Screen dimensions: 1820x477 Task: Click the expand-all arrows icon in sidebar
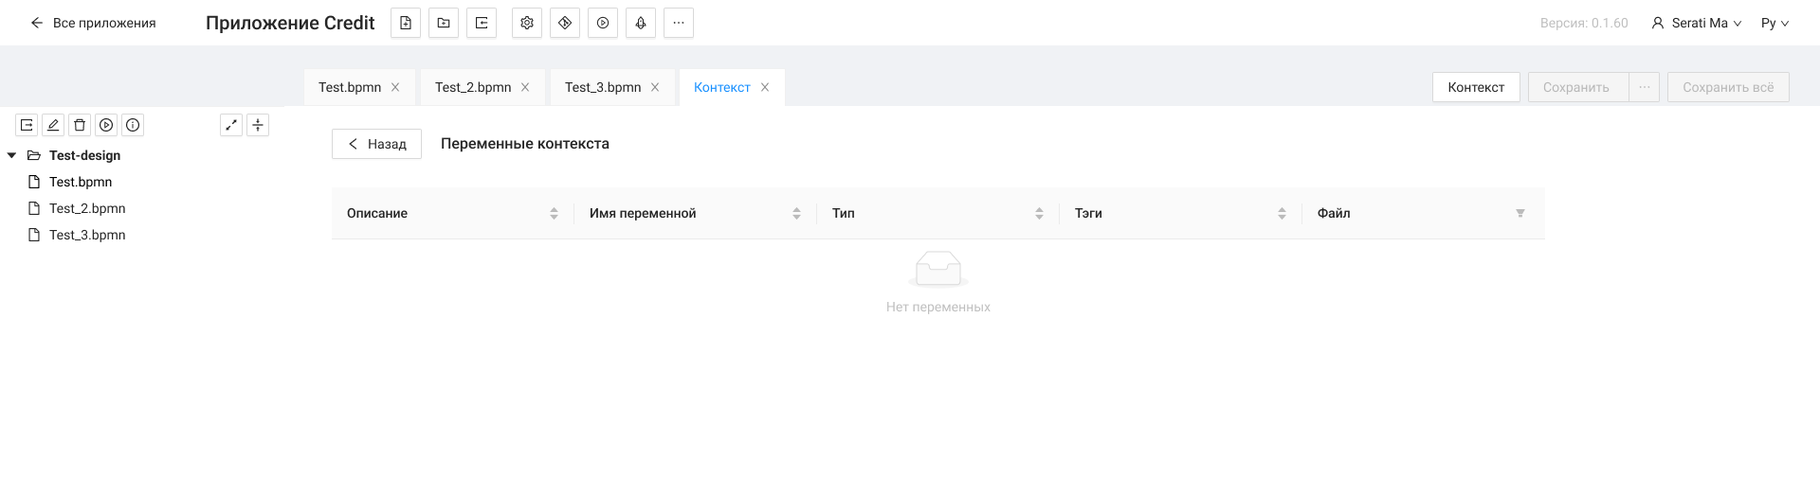coord(231,125)
